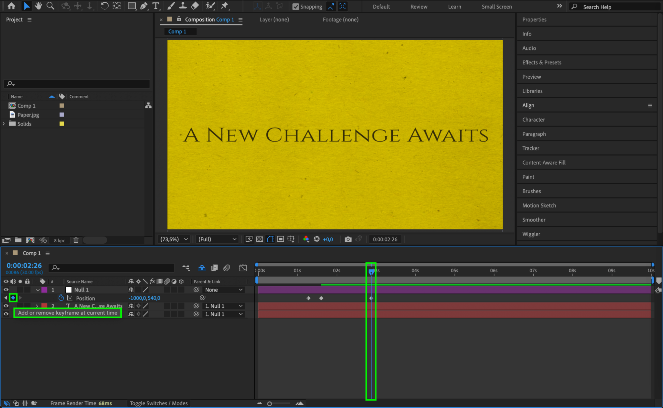Click the timeline zoom slider handle
Screen dimensions: 663x408
(x=270, y=404)
